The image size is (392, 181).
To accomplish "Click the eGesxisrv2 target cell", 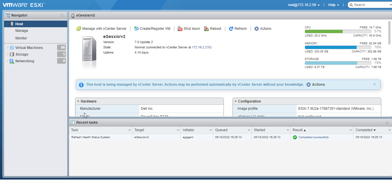I will click(x=141, y=137).
